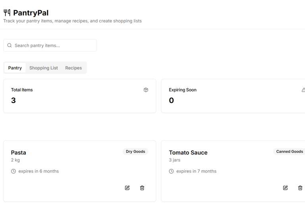Delete the Pasta item
The height and width of the screenshot is (218, 305).
tap(142, 188)
